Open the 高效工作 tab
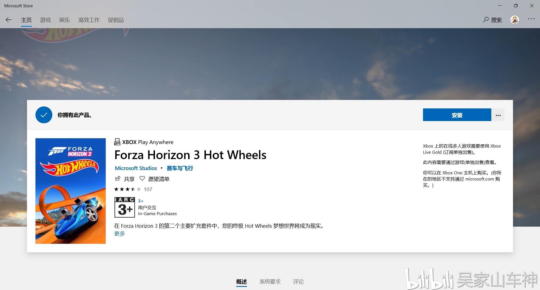Viewport: 540px width, 290px height. coord(89,20)
